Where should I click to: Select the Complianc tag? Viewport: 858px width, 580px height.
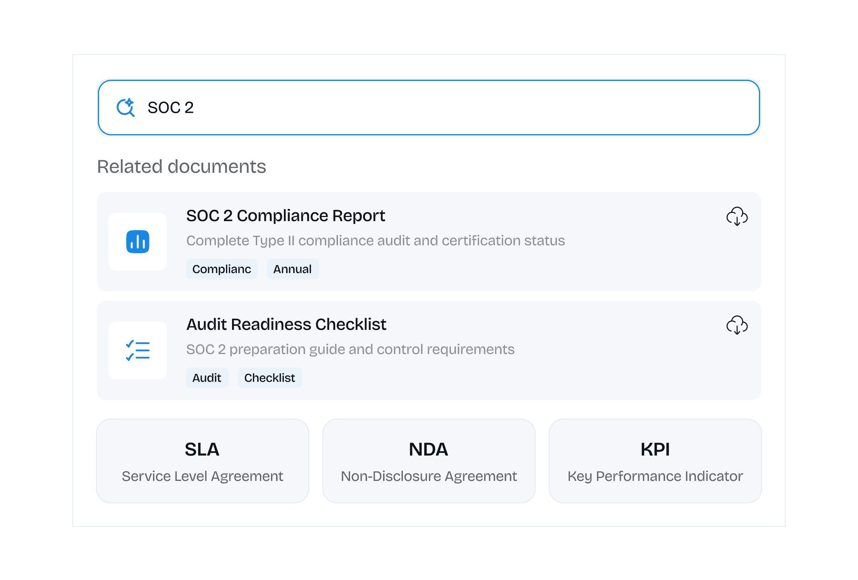tap(222, 269)
